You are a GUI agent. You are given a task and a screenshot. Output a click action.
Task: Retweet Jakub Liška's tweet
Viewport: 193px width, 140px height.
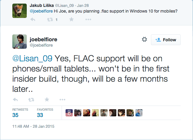[50, 19]
